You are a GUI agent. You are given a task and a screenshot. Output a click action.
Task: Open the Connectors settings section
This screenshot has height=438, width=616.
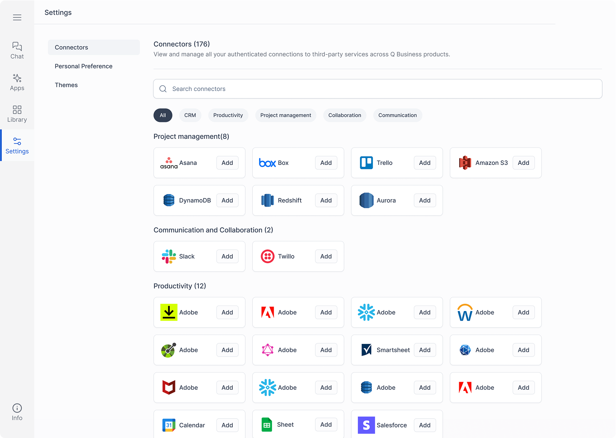point(94,47)
